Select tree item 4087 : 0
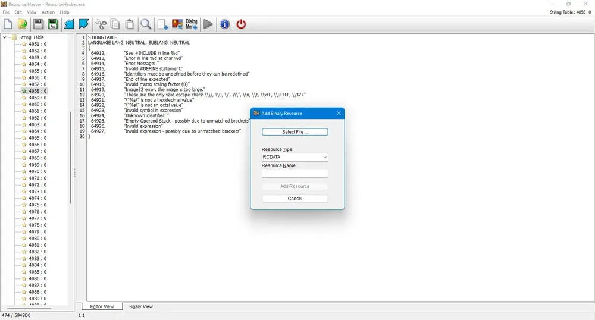The image size is (595, 320). tap(37, 285)
